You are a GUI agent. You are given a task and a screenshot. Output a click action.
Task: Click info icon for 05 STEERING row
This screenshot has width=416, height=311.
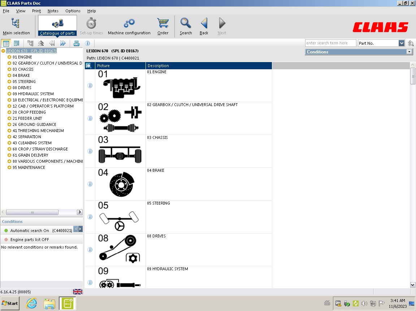pos(90,217)
